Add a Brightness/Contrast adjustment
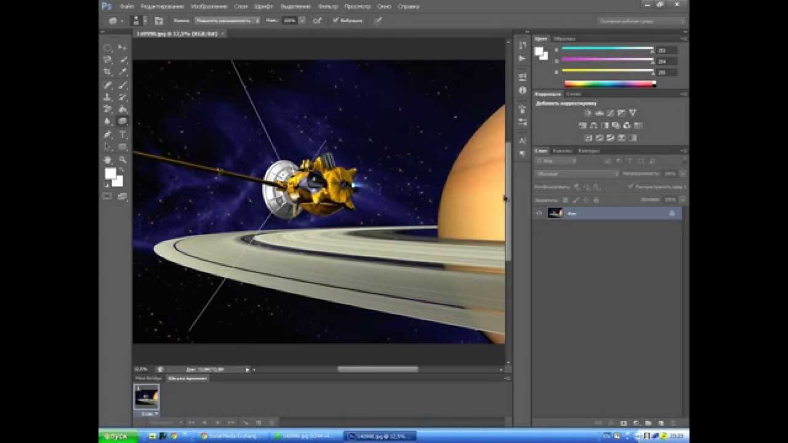 pyautogui.click(x=587, y=113)
